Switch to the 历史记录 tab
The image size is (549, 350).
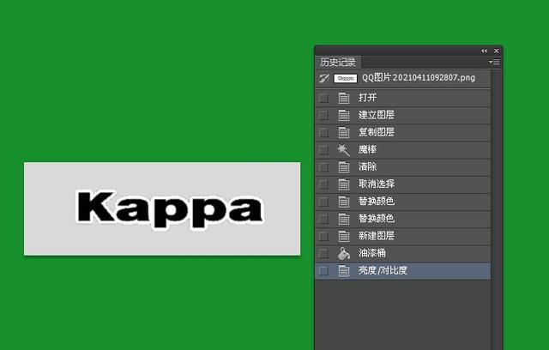(338, 63)
